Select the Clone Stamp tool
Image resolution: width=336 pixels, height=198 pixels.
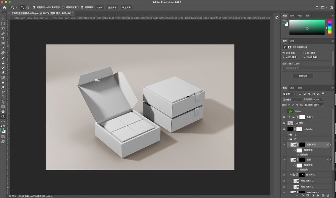point(3,63)
